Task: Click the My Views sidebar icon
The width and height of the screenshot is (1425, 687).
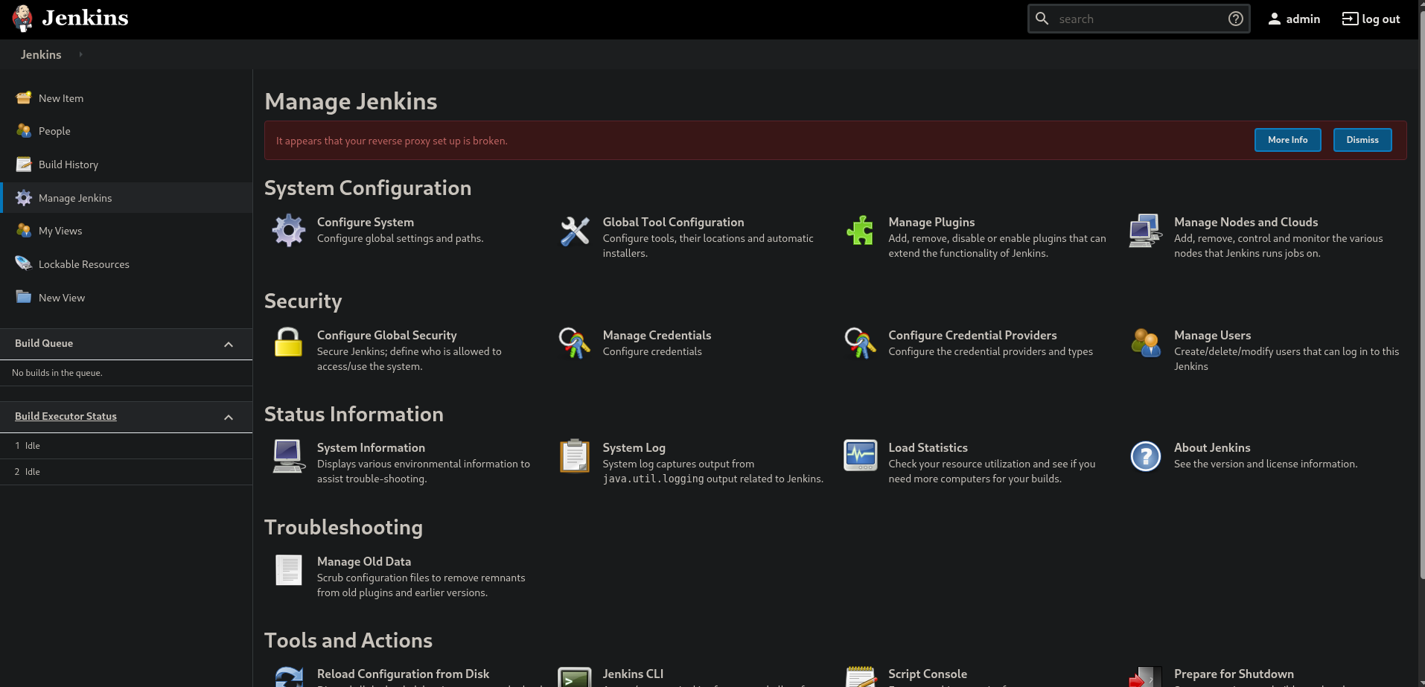Action: 24,230
